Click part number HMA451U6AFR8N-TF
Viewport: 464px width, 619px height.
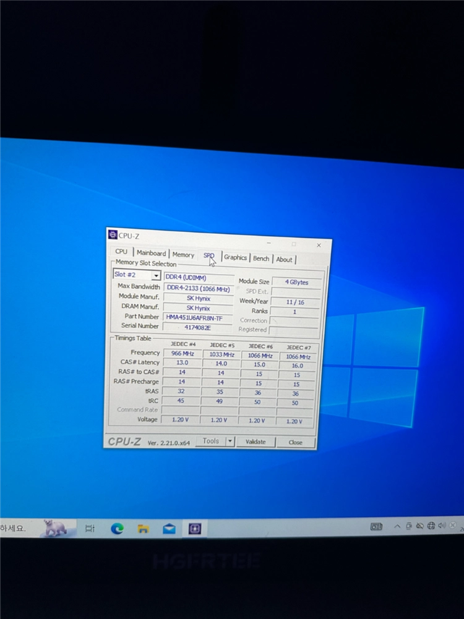pos(197,318)
